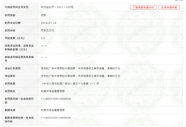Click the 罚款 value in 处罚类别 row
Screen dimensions: 186x127
(44, 15)
